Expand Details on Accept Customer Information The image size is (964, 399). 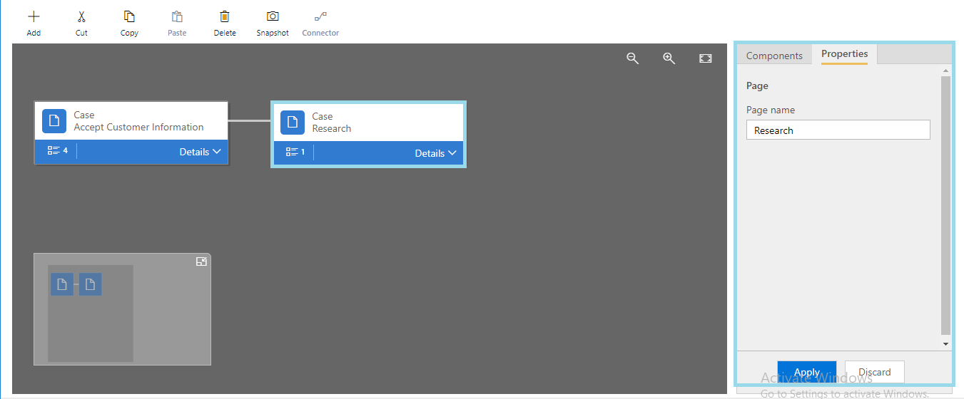click(200, 152)
